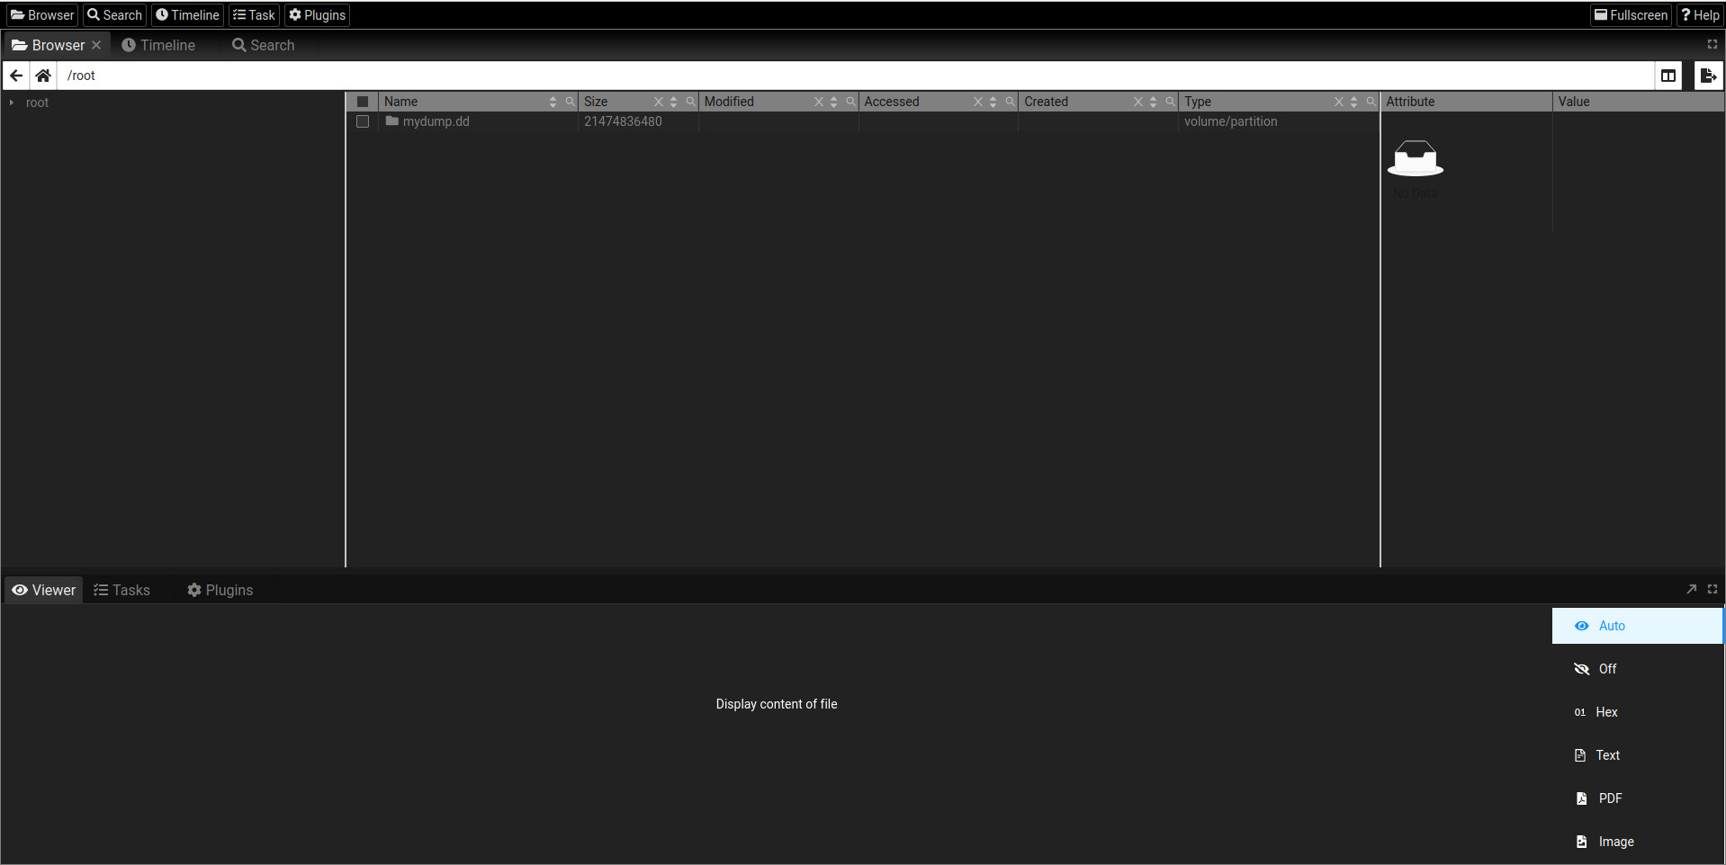Switch to the Tasks tab in the viewer
Image resolution: width=1726 pixels, height=865 pixels.
pyautogui.click(x=121, y=590)
